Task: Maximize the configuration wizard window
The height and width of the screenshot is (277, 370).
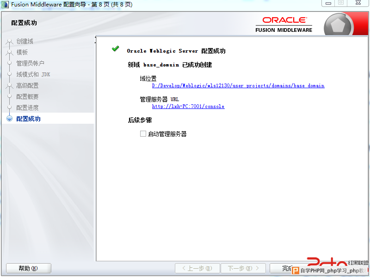Action: point(341,3)
